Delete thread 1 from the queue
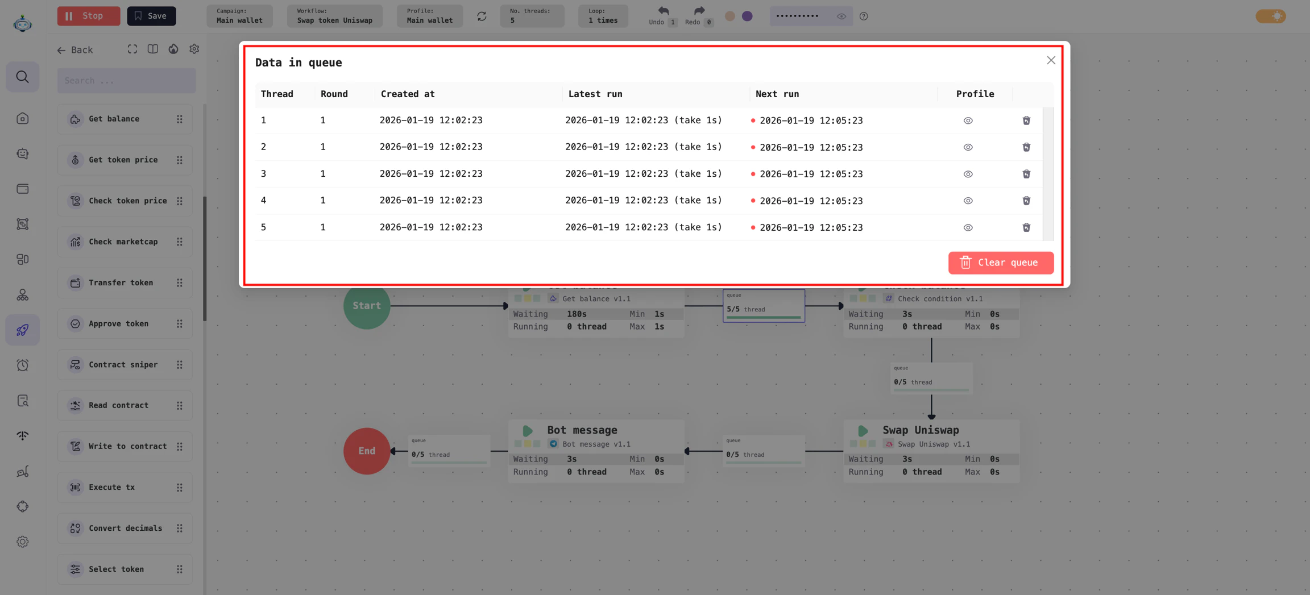 (x=1026, y=120)
